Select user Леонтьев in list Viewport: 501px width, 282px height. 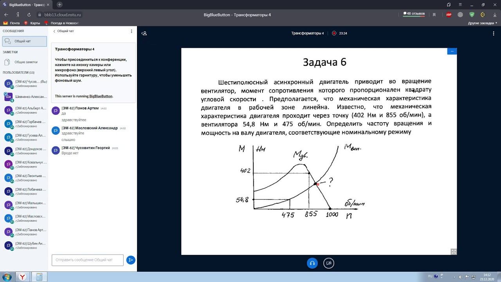coord(24,178)
